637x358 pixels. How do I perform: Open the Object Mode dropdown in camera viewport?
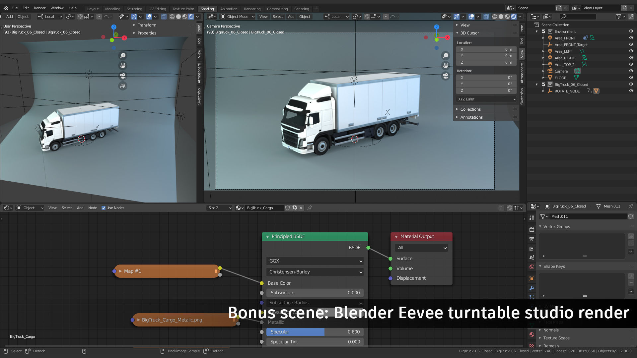(237, 17)
